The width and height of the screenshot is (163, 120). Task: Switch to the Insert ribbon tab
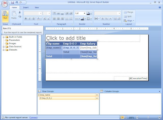(x=26, y=7)
